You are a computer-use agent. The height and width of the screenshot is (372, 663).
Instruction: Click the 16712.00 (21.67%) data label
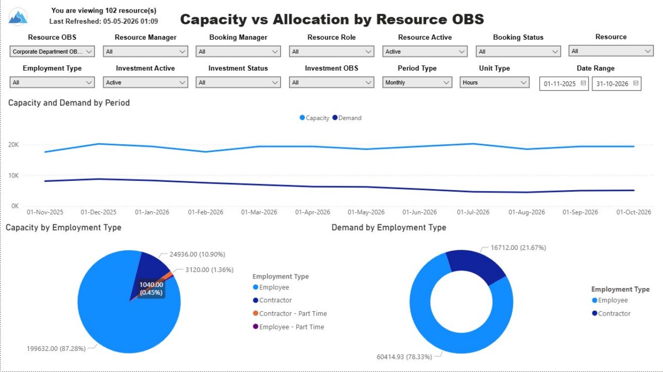click(518, 248)
